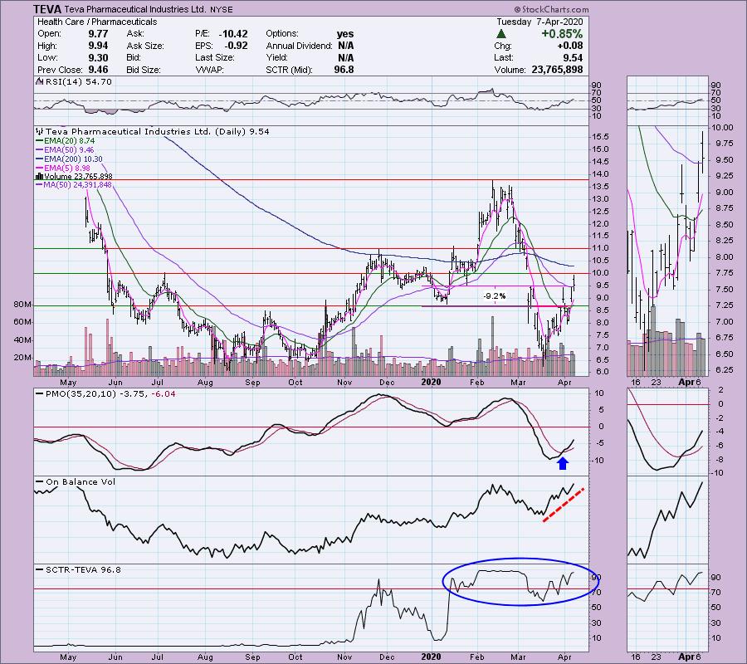Click the 80M volume axis label
This screenshot has height=664, width=747.
[23, 305]
